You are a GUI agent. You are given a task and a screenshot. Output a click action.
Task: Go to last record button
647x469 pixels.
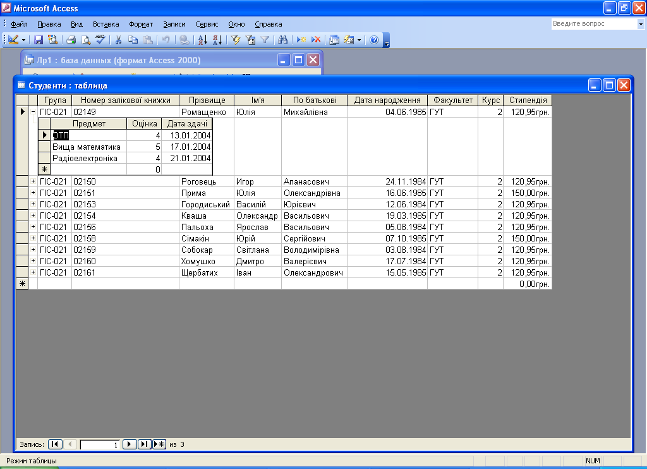(144, 444)
